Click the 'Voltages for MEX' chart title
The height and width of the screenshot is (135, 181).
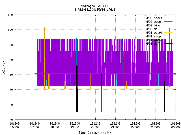point(95,6)
